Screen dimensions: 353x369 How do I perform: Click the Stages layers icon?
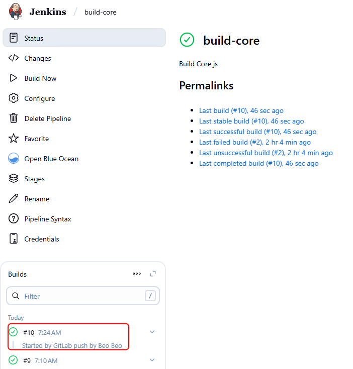tap(14, 179)
